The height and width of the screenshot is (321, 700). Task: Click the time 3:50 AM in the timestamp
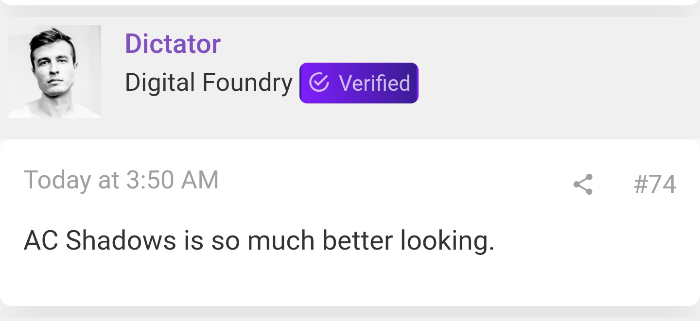pos(172,180)
